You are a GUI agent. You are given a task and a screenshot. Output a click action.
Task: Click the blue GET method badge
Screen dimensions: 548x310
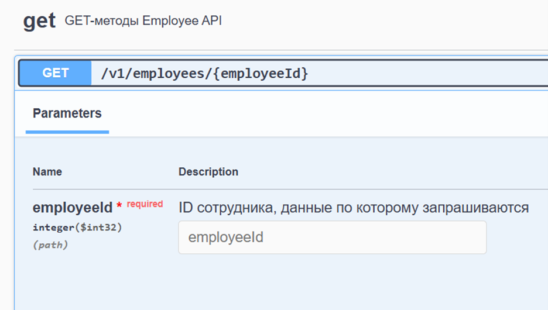56,73
